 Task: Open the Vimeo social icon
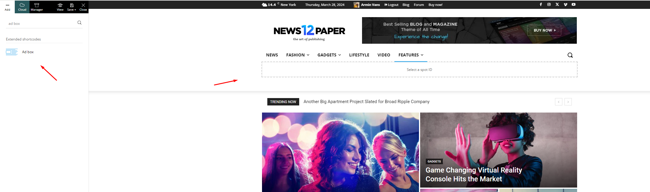[566, 4]
